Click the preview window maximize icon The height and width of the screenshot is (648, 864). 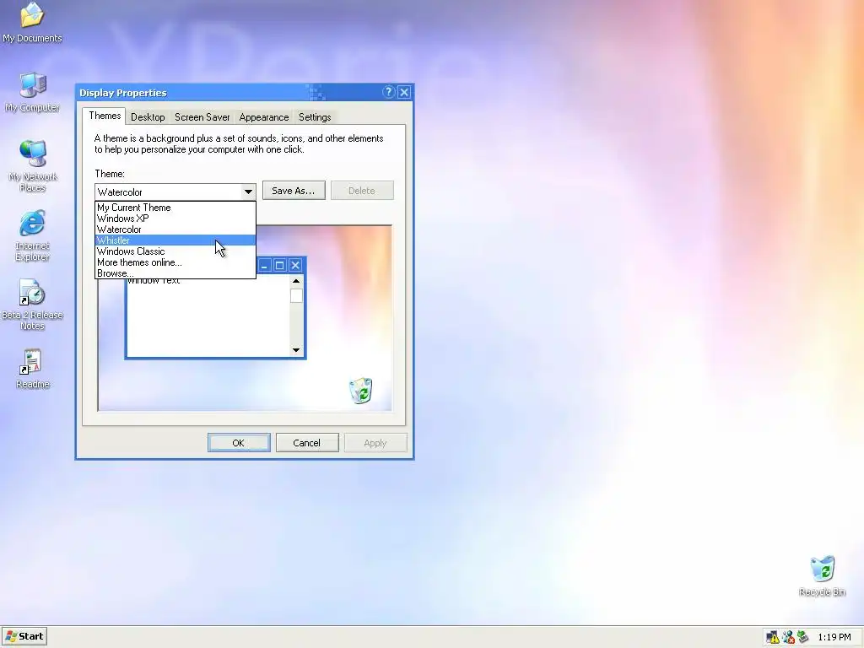(280, 266)
